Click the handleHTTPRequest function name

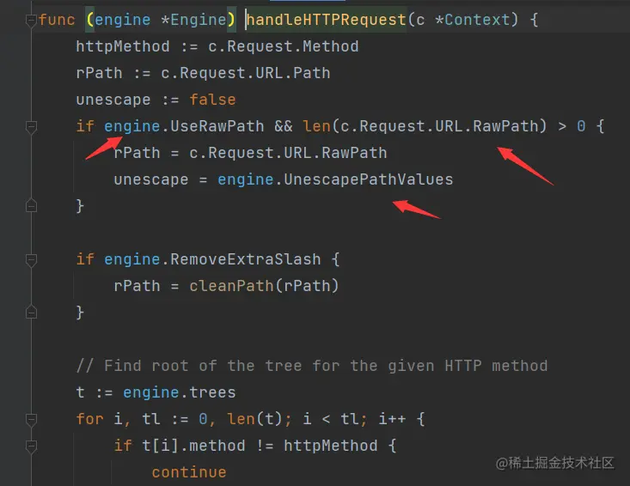click(327, 20)
